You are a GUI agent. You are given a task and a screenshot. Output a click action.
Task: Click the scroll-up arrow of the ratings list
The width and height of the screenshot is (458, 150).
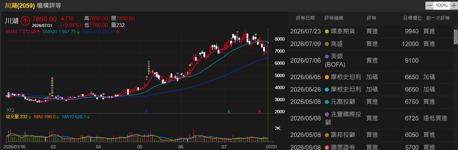click(x=456, y=27)
